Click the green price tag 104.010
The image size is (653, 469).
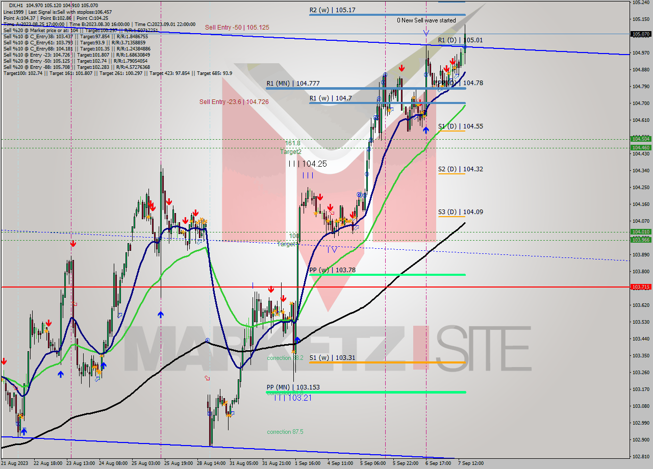pyautogui.click(x=641, y=231)
